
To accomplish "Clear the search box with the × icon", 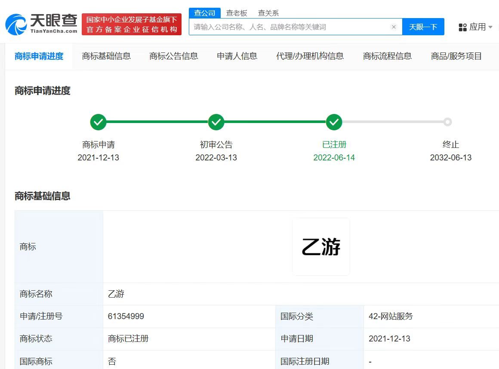I will pos(394,27).
